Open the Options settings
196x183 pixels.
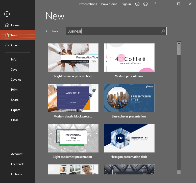[x=16, y=174]
